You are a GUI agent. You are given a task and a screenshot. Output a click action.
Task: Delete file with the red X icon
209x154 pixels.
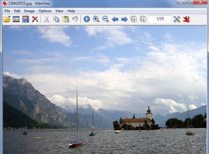[35, 19]
